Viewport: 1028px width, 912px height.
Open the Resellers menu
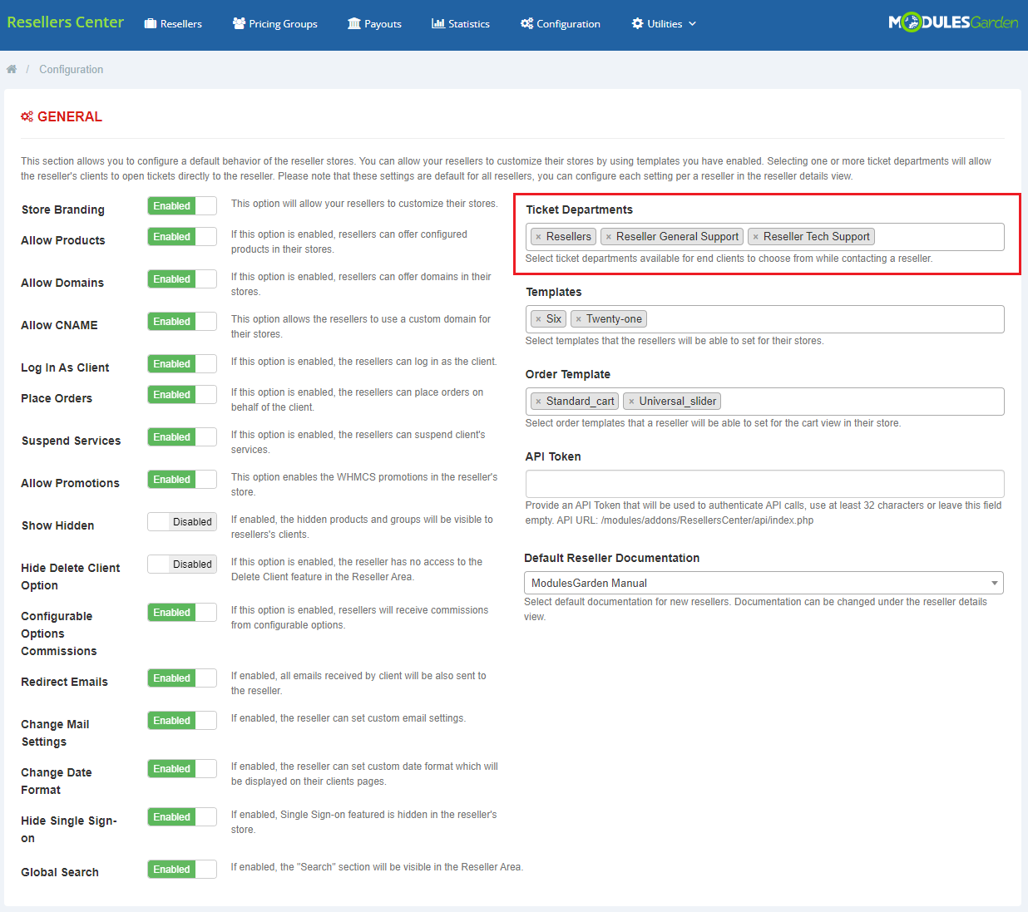point(173,23)
